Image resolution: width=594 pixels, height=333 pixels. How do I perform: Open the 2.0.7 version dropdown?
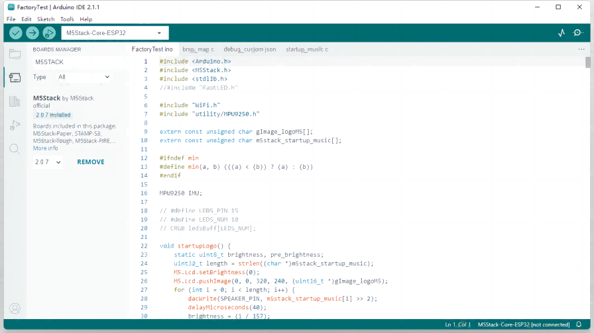(x=48, y=162)
